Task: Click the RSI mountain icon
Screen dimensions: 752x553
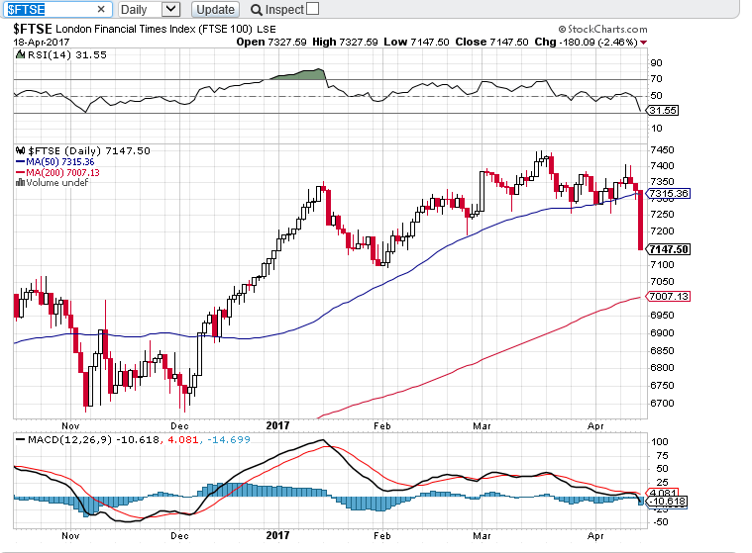Action: (x=20, y=54)
